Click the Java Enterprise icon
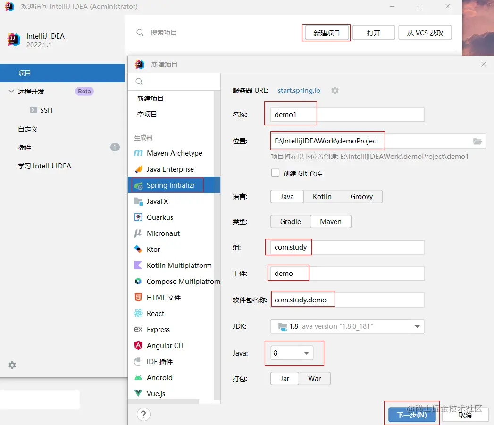Viewport: 494px width, 425px height. [138, 169]
